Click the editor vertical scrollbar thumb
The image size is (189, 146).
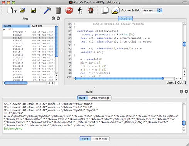click(184, 44)
